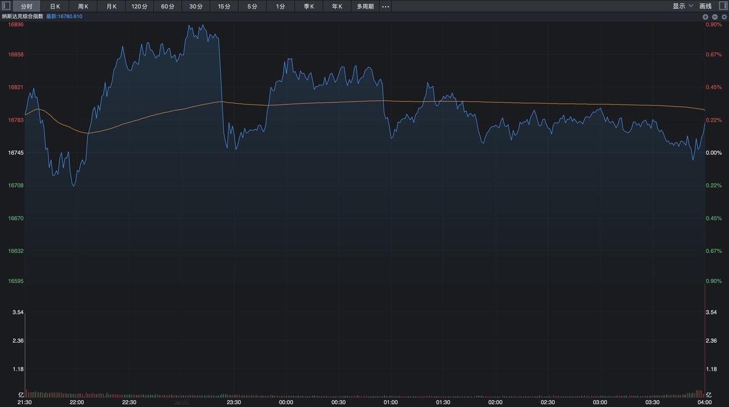
Task: Click the 22:30 time axis label
Action: pyautogui.click(x=129, y=402)
